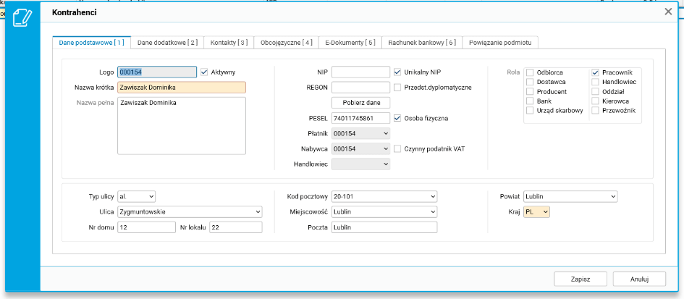Expand the Handlowiec dropdown field

pyautogui.click(x=360, y=164)
